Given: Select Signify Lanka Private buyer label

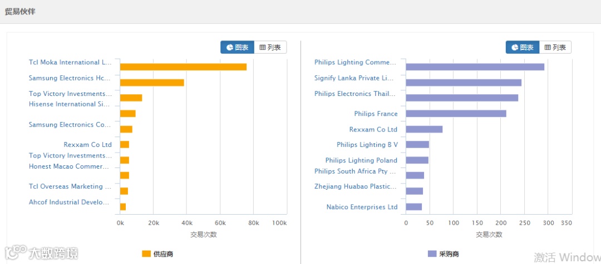Looking at the screenshot, I should click(x=354, y=78).
